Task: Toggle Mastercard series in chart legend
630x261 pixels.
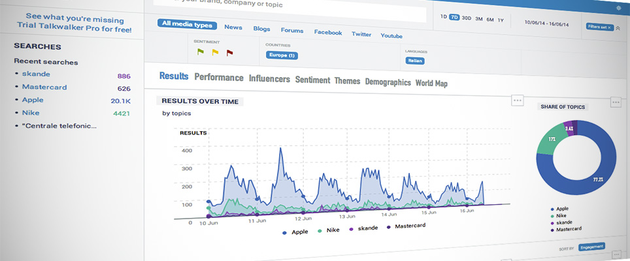Action: [406, 226]
